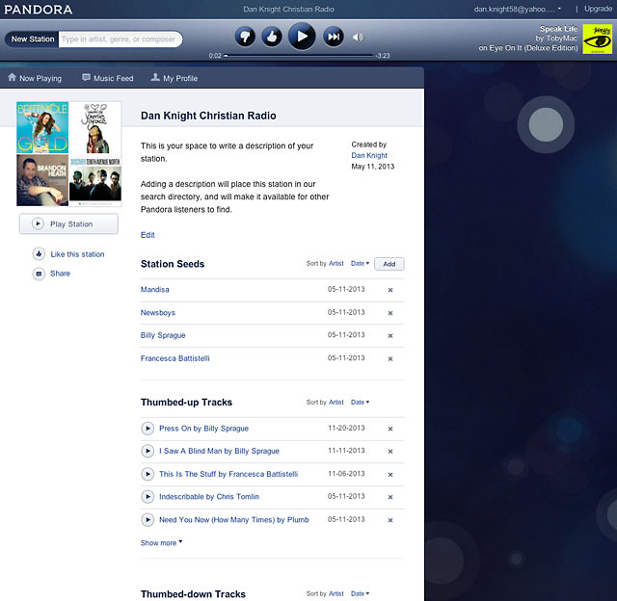Viewport: 617px width, 601px height.
Task: Play Need You Now by Plumb
Action: 148,520
